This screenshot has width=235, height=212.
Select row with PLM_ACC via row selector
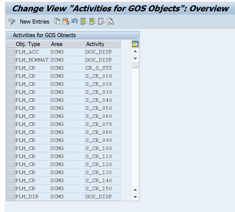[11, 52]
